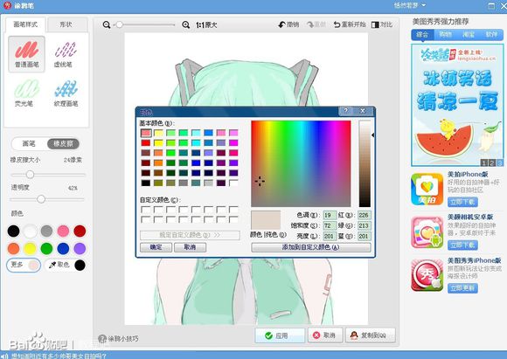
Task: Click the eraser size slider handle
Action: pyautogui.click(x=30, y=175)
